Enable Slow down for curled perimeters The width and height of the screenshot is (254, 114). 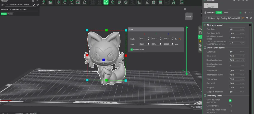(x=230, y=111)
